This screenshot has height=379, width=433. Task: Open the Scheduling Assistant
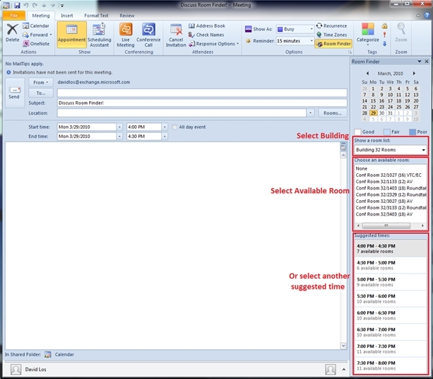tap(99, 35)
